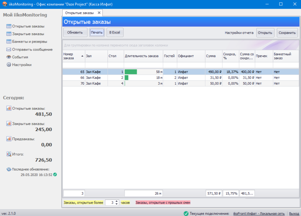Click the table icon beside Открытые заказы in sidebar
This screenshot has height=216, width=301.
[9, 26]
